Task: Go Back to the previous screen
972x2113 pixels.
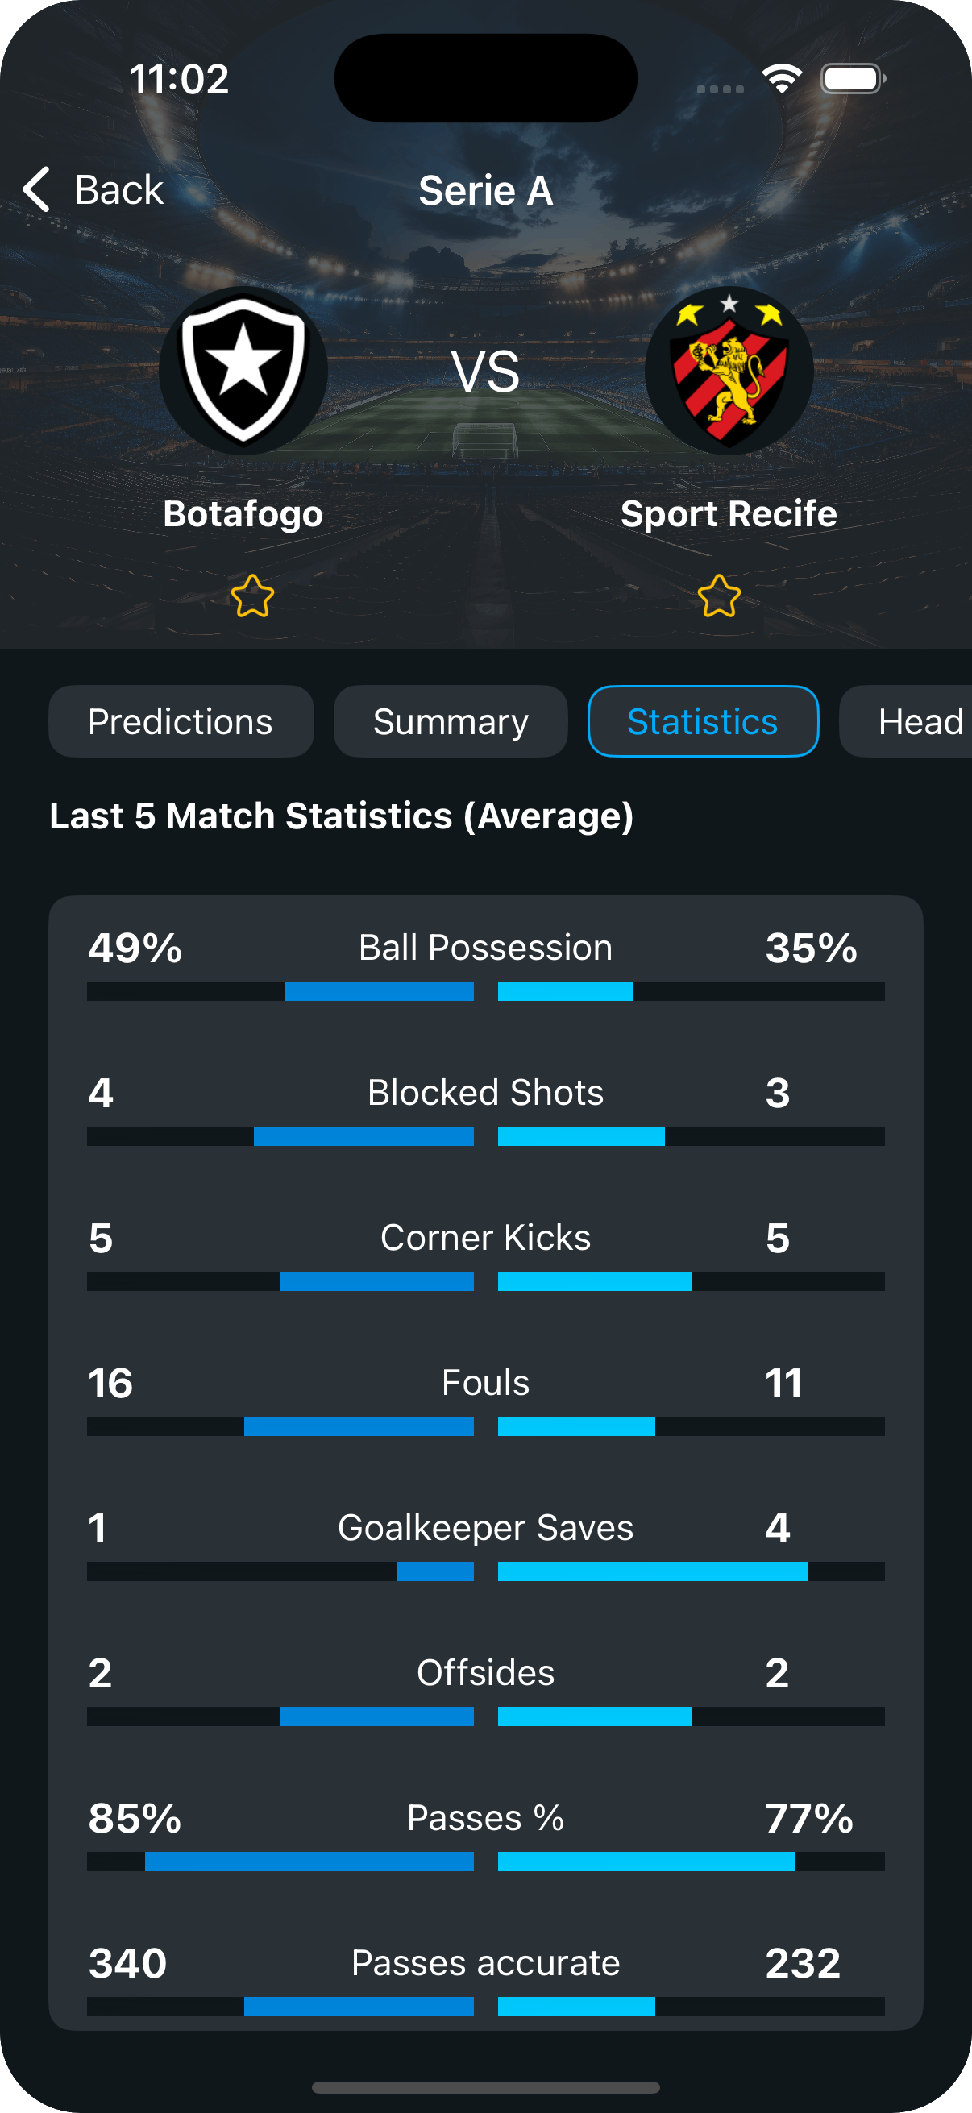Action: (119, 189)
